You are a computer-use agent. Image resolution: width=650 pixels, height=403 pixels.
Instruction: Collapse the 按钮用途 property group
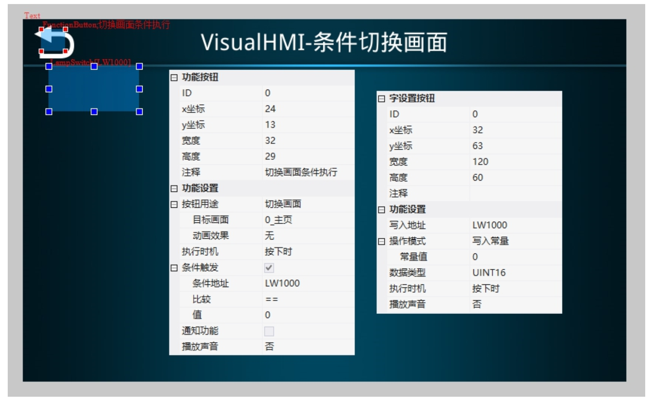point(174,204)
